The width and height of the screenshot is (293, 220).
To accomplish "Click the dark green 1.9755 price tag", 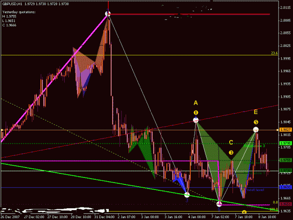I will tap(285, 160).
